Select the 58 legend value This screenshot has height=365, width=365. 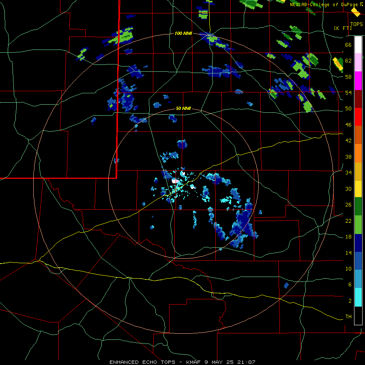[348, 77]
